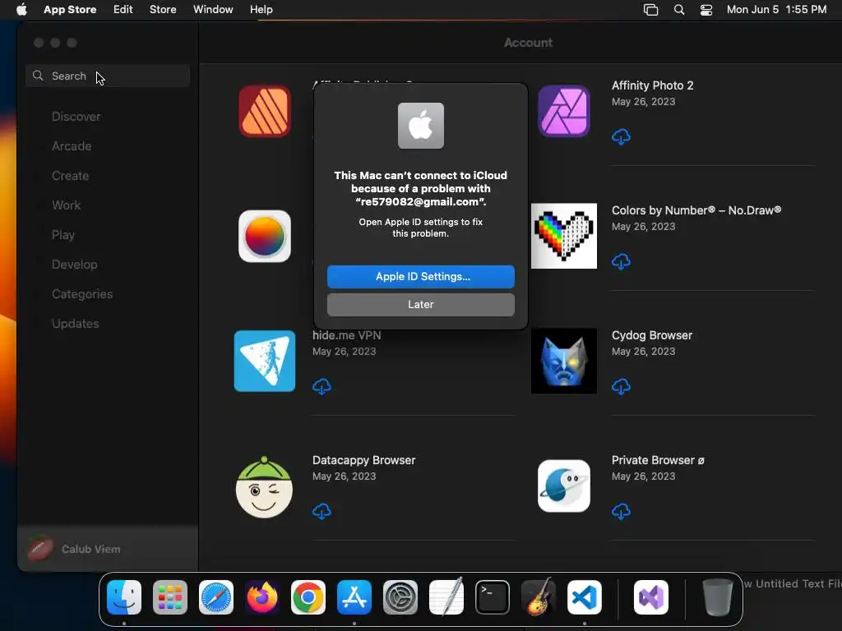Click the Private Browser app icon
This screenshot has width=842, height=631.
coord(564,486)
